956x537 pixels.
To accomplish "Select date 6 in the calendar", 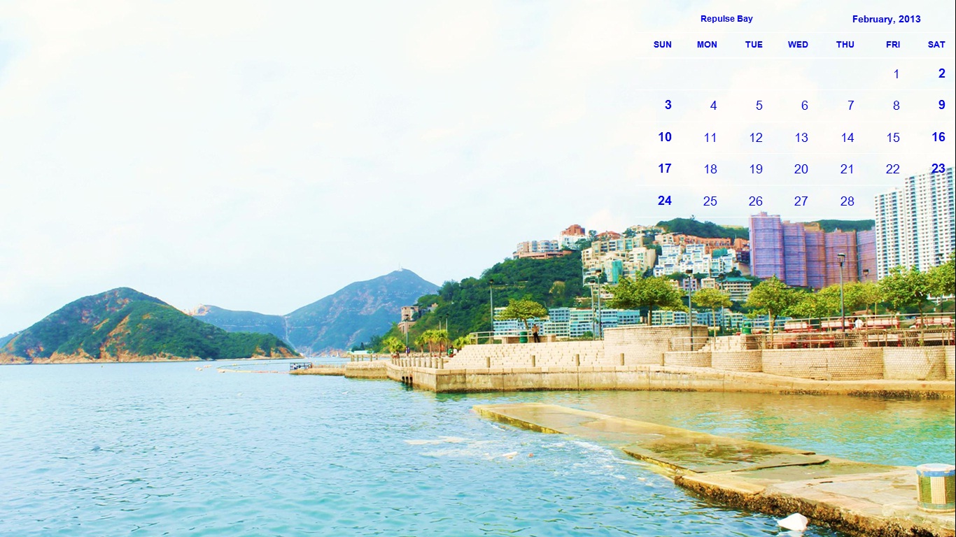I will tap(804, 106).
